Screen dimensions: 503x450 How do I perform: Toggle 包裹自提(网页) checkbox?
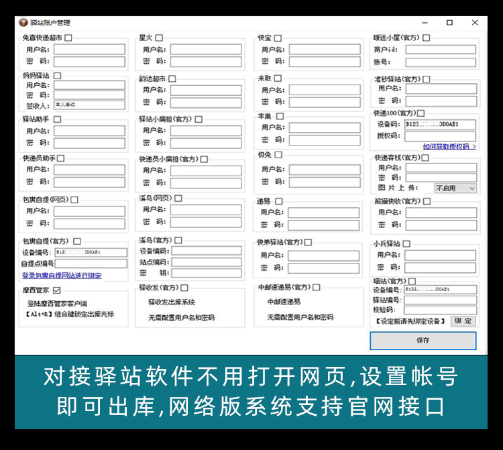point(74,200)
